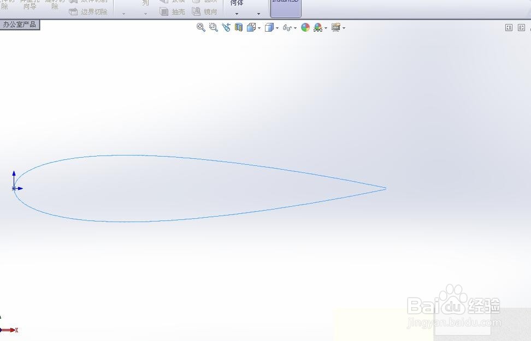Image resolution: width=531 pixels, height=341 pixels.
Task: Activate the Zoom to Area tool
Action: pos(213,27)
